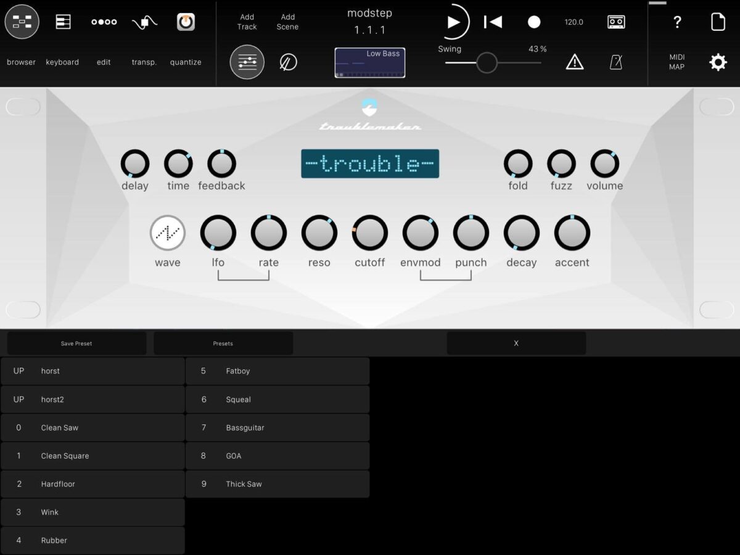Open the browser panel icon
The width and height of the screenshot is (740, 555).
[22, 22]
